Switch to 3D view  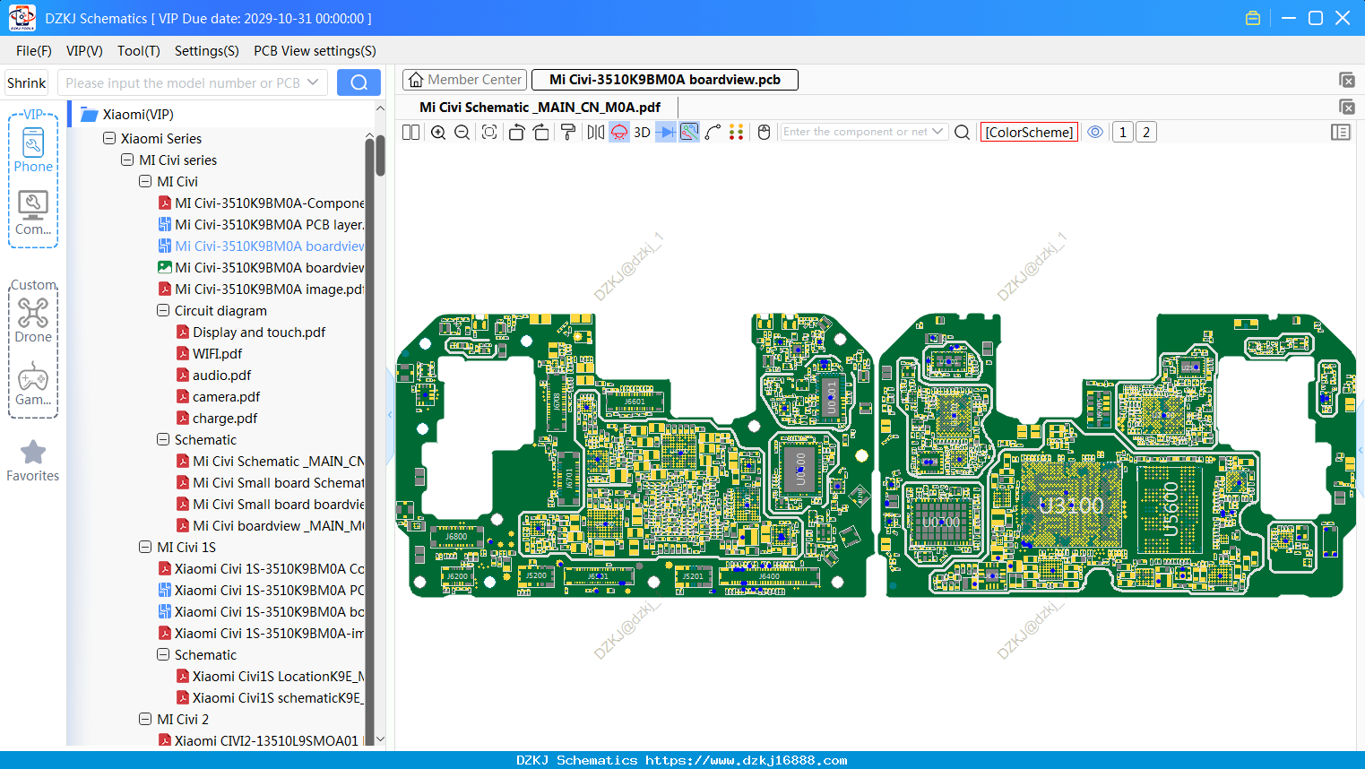[x=642, y=133]
